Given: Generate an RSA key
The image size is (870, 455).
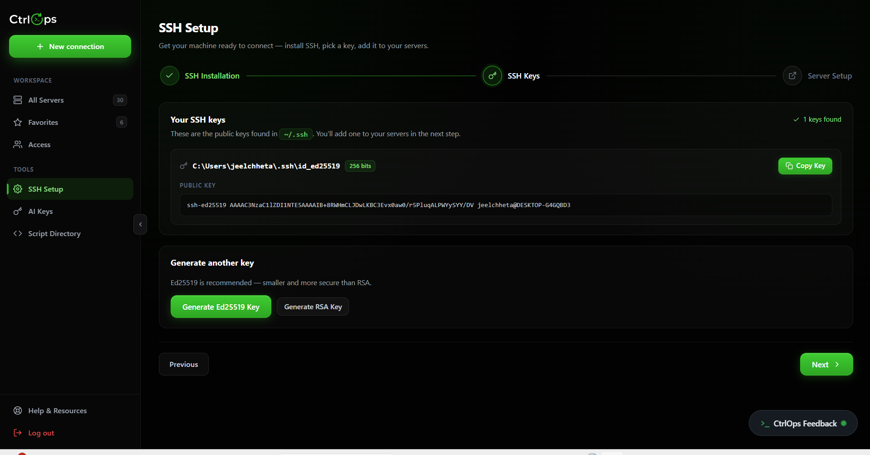Looking at the screenshot, I should click(x=313, y=307).
